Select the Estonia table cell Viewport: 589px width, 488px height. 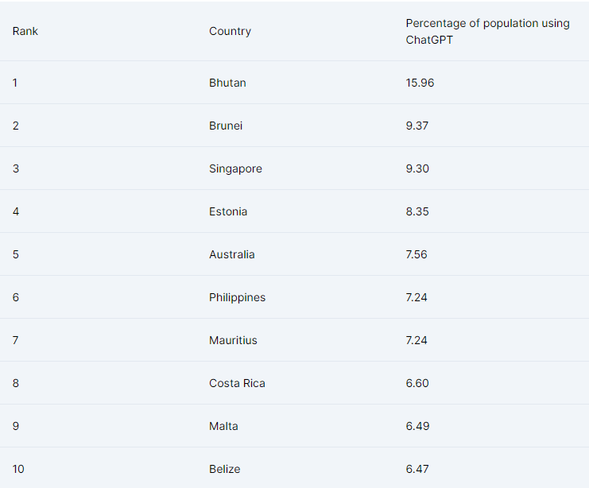(x=228, y=211)
